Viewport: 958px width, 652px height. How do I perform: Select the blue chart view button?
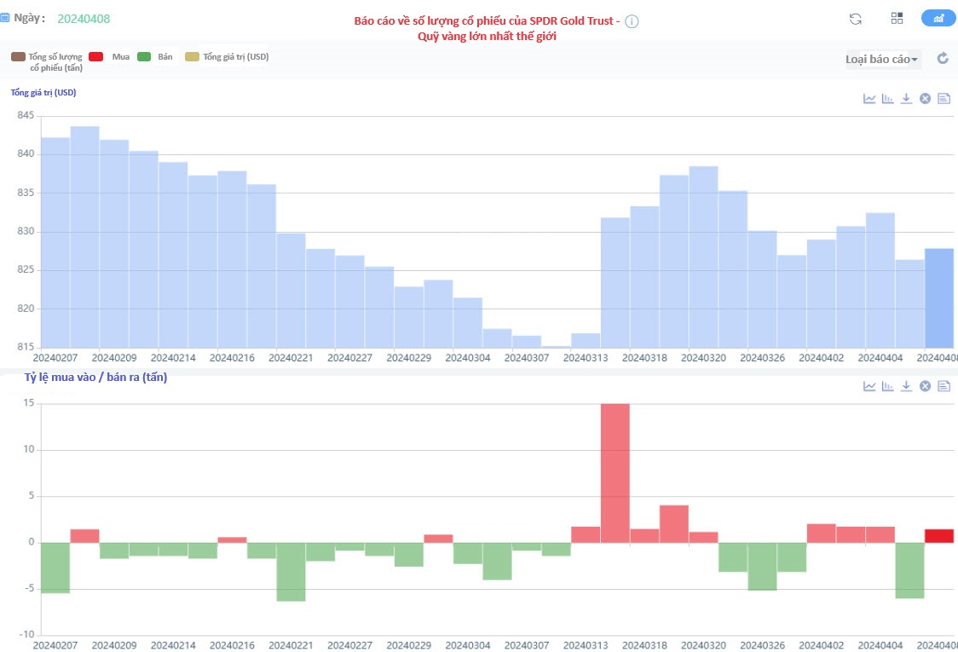[938, 19]
